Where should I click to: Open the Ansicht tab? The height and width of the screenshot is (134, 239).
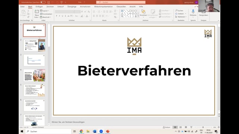coord(133,7)
